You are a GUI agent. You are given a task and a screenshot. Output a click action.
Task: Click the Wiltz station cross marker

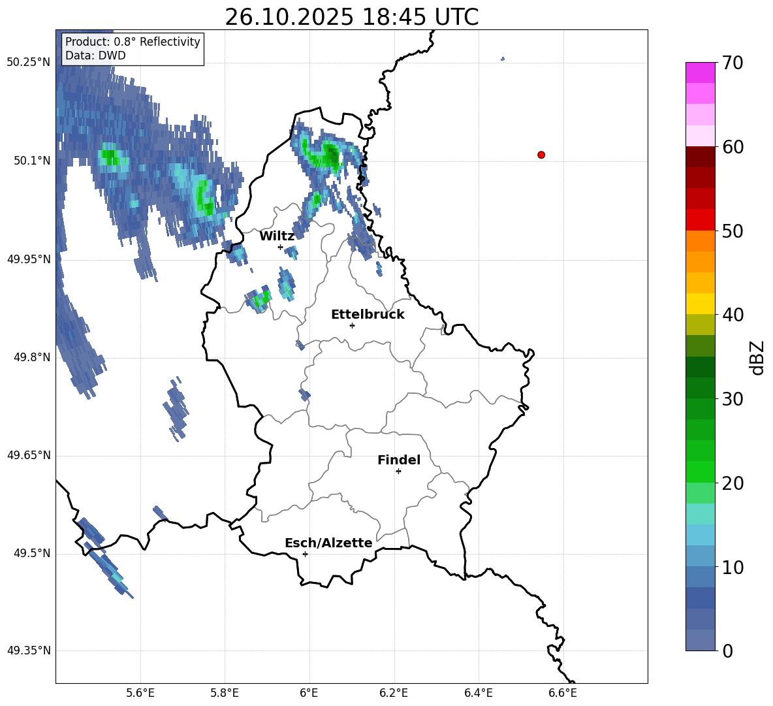tap(280, 247)
